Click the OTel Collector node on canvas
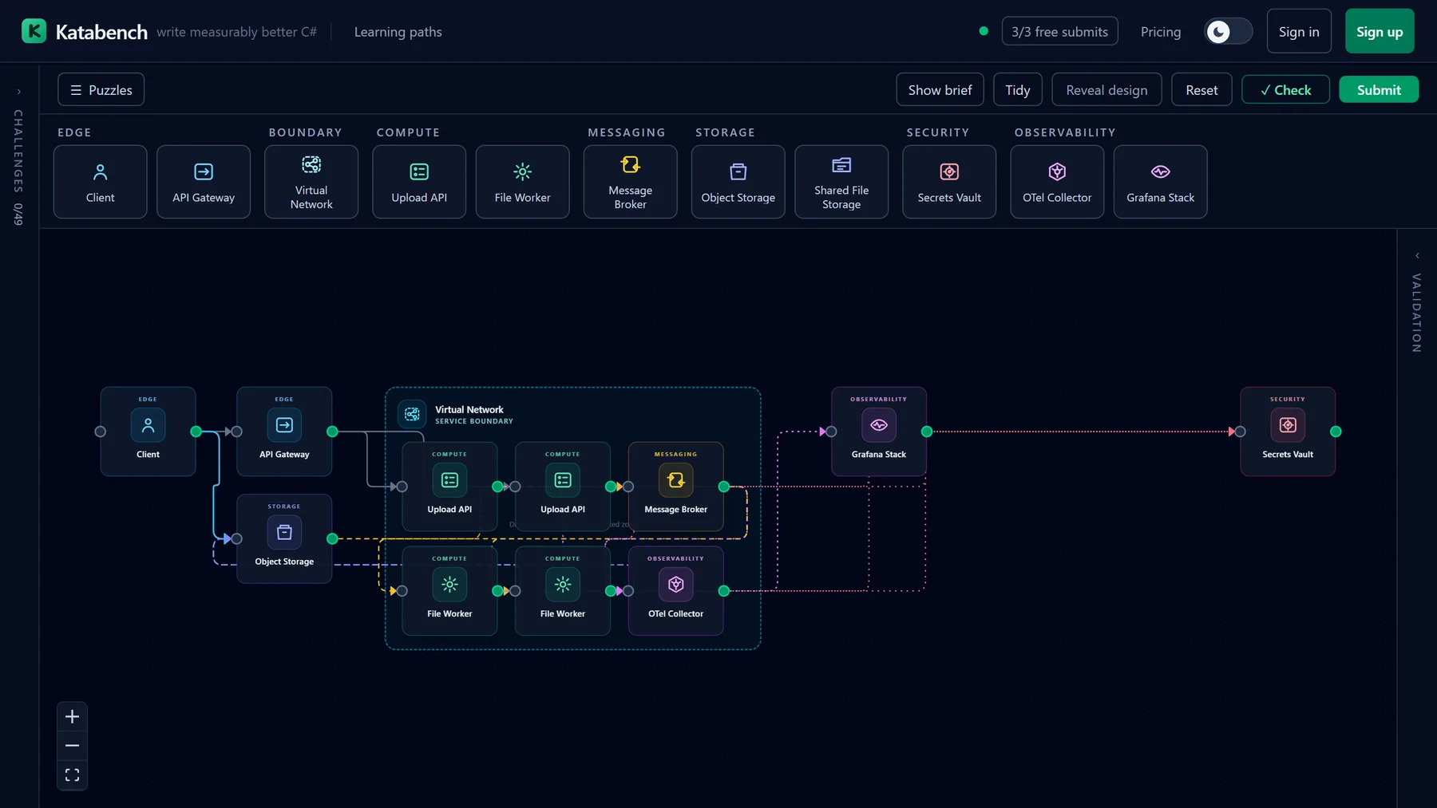This screenshot has width=1437, height=808. point(676,591)
